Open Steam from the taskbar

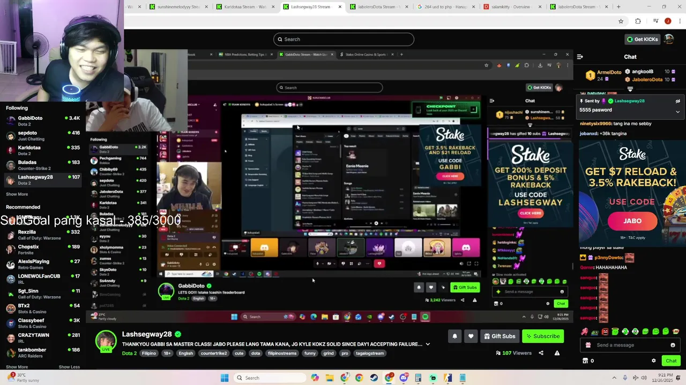(x=374, y=378)
